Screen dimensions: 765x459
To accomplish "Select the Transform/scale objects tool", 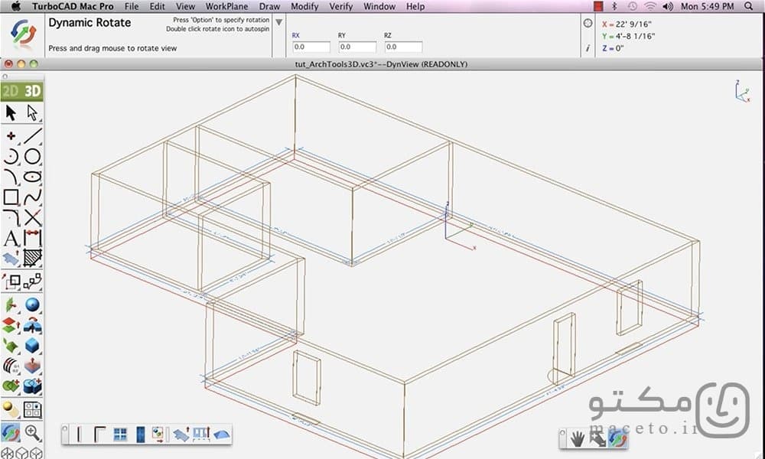I will click(x=11, y=282).
